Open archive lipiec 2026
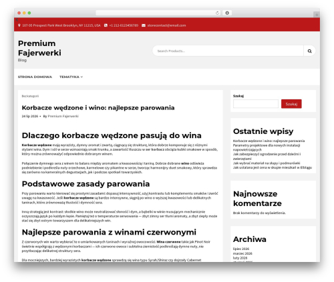Screen dimensions: 334x282 coord(241,249)
